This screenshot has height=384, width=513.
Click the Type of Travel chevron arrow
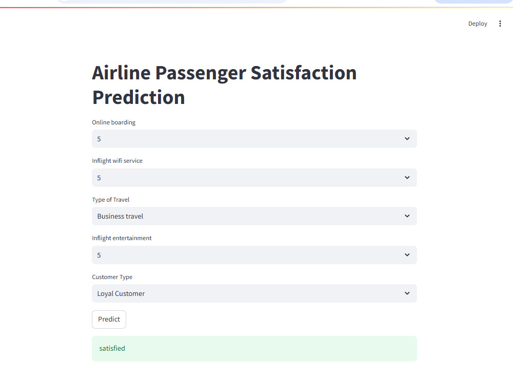click(x=407, y=216)
